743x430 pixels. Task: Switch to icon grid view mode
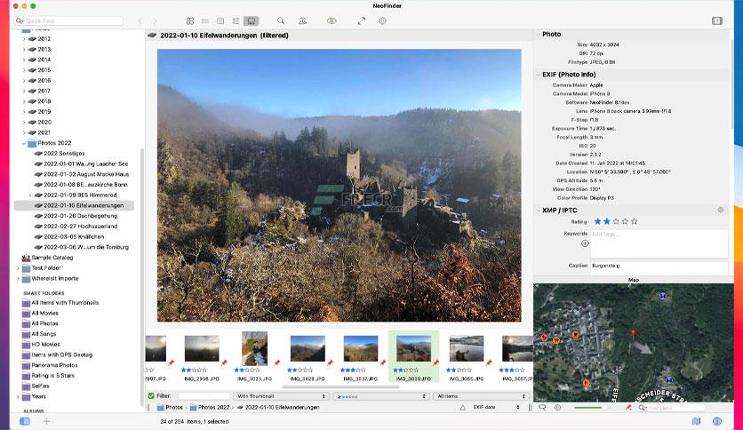190,20
